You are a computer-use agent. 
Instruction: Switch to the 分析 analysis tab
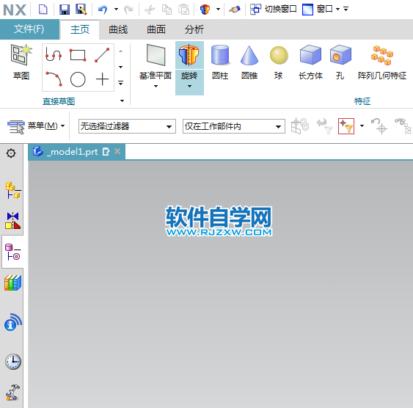(194, 29)
